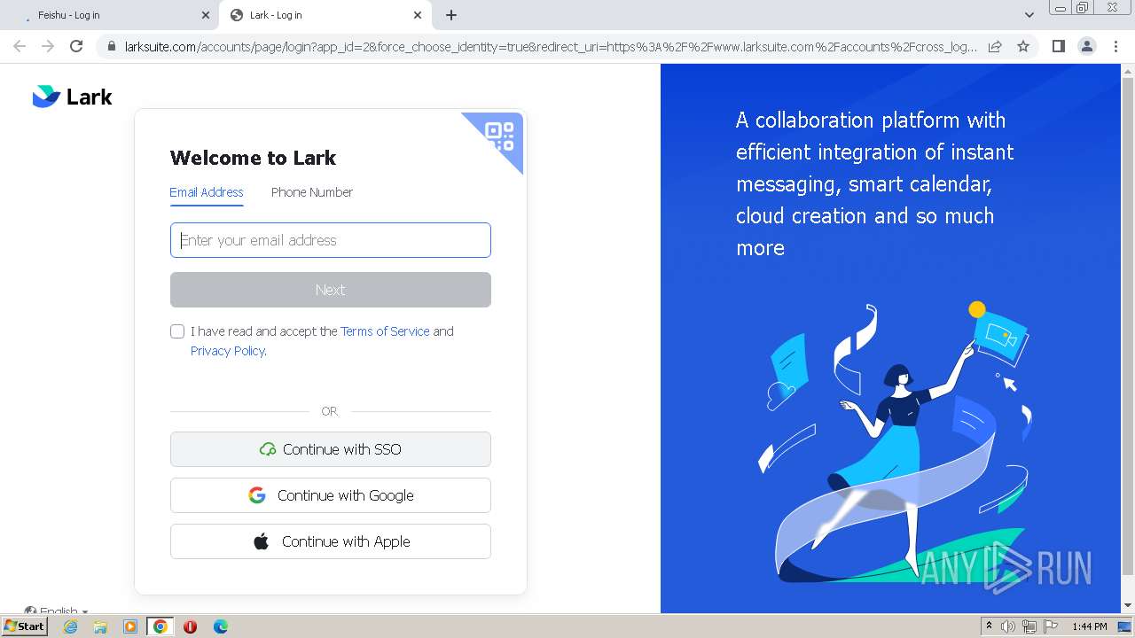This screenshot has height=638, width=1135.
Task: Open the English language dropdown
Action: [57, 611]
